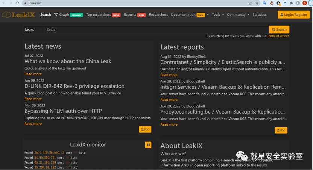Viewport: 313px width, 170px height.
Task: Open the Latest reports RSS feed
Action: tap(281, 130)
